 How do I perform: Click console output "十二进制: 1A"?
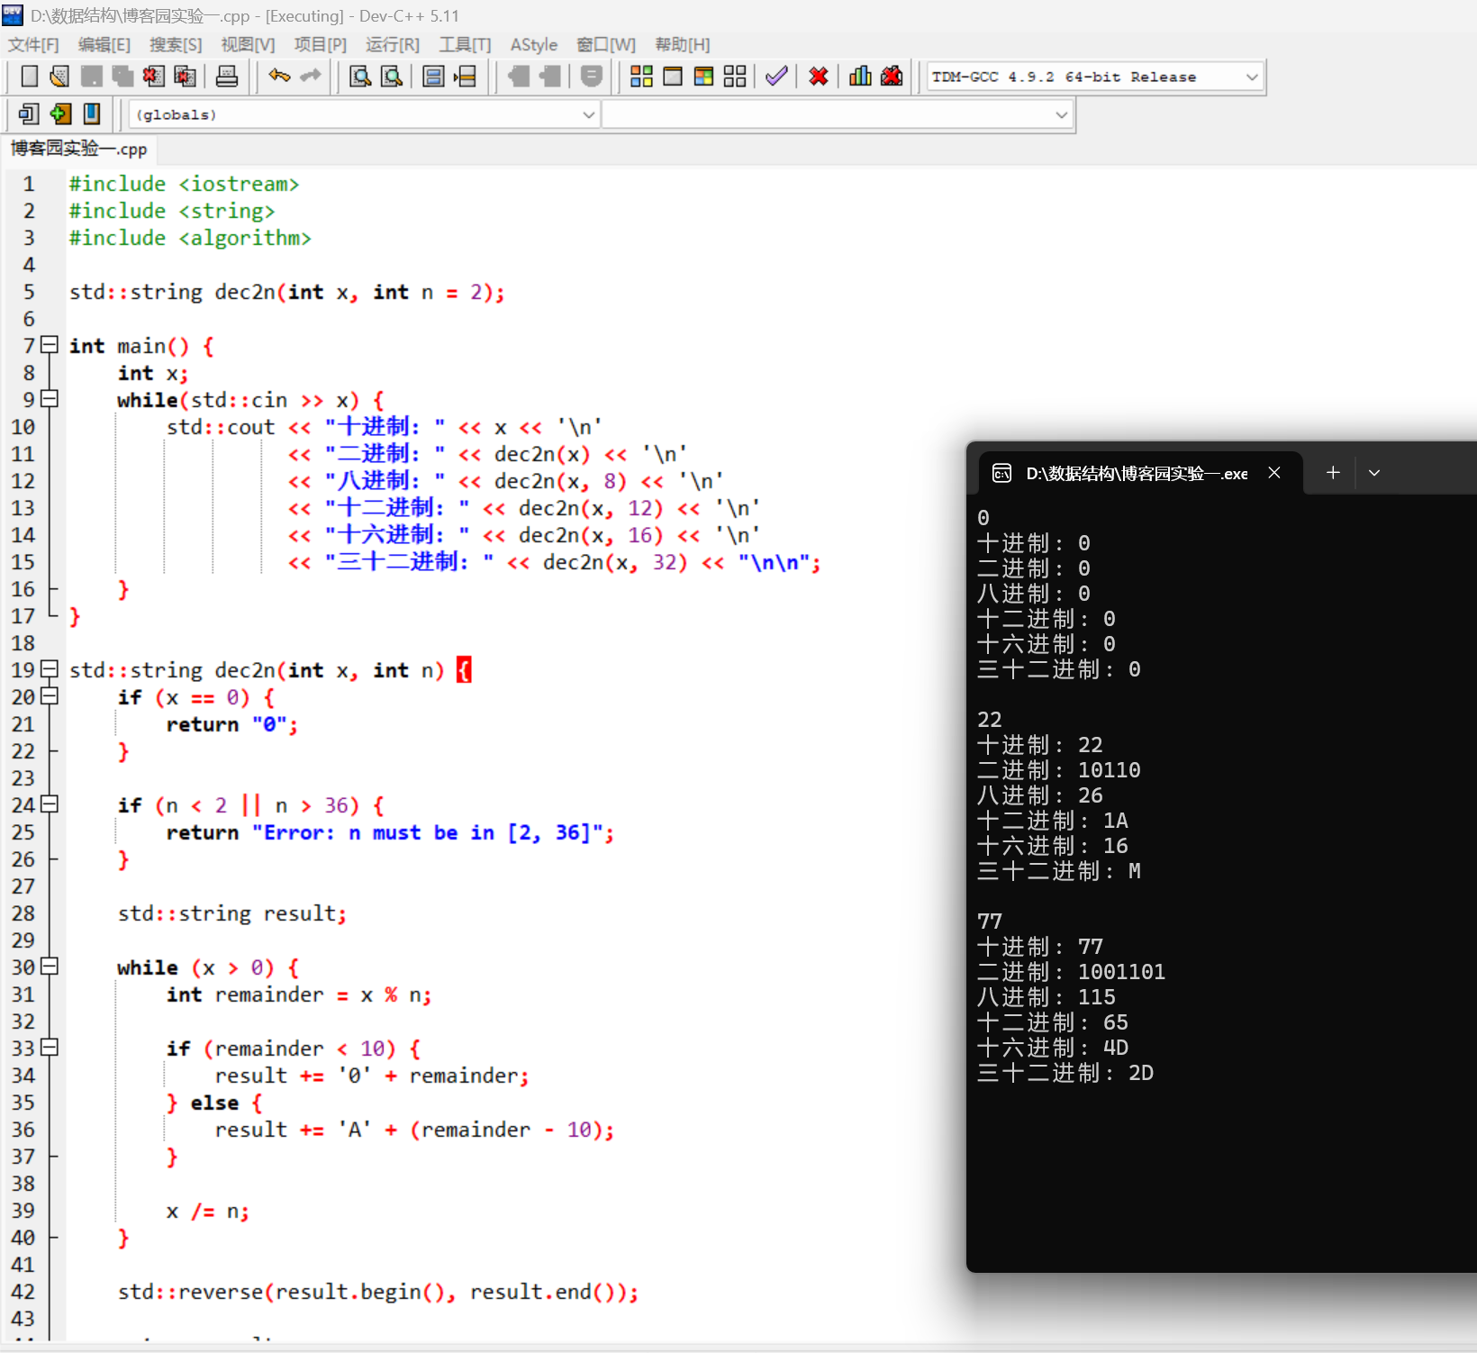[x=1053, y=821]
